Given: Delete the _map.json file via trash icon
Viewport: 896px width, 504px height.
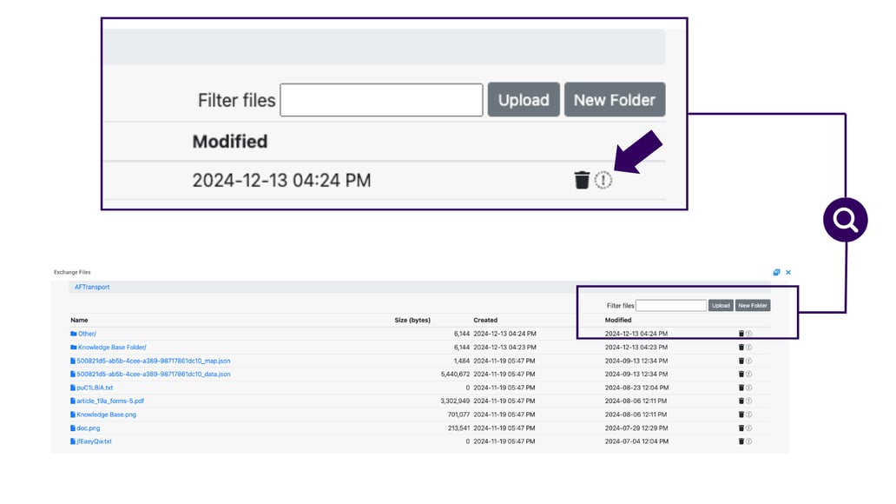Looking at the screenshot, I should tap(741, 361).
